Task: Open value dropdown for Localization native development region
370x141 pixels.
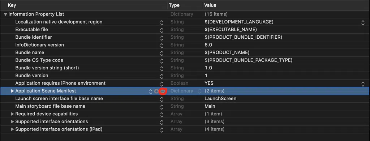Action: point(363,23)
